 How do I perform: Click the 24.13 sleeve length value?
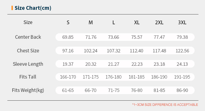pyautogui.click(x=182, y=64)
